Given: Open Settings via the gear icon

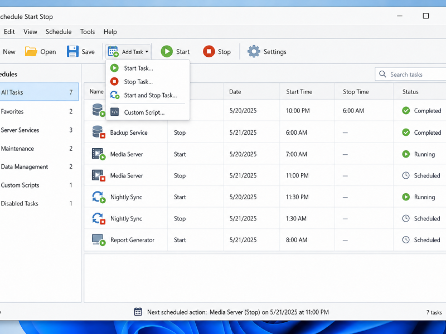Looking at the screenshot, I should 254,52.
